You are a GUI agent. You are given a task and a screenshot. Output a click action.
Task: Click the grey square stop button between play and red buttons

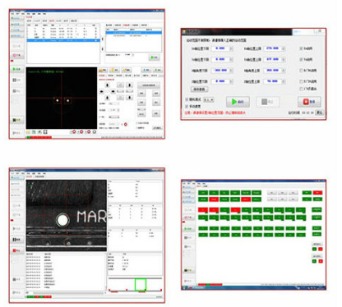tap(267, 102)
